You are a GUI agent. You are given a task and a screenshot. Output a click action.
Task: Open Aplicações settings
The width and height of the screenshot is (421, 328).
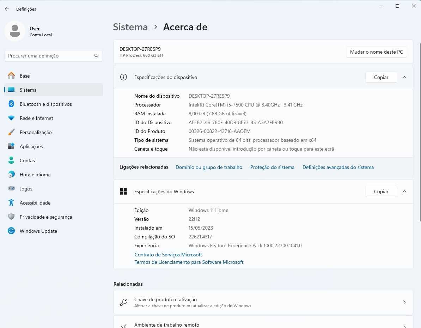[54, 146]
